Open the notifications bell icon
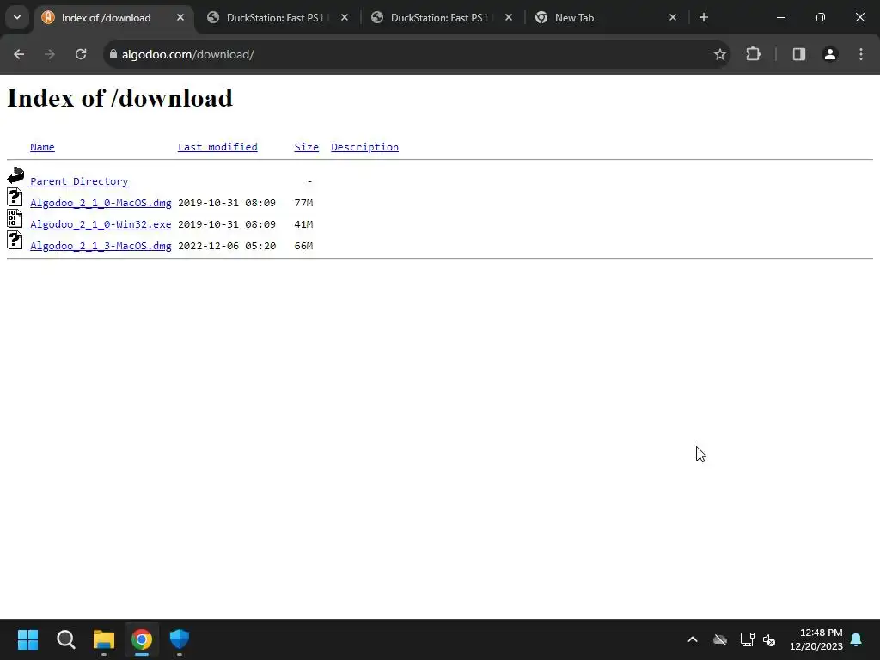Image resolution: width=880 pixels, height=660 pixels. pyautogui.click(x=857, y=639)
